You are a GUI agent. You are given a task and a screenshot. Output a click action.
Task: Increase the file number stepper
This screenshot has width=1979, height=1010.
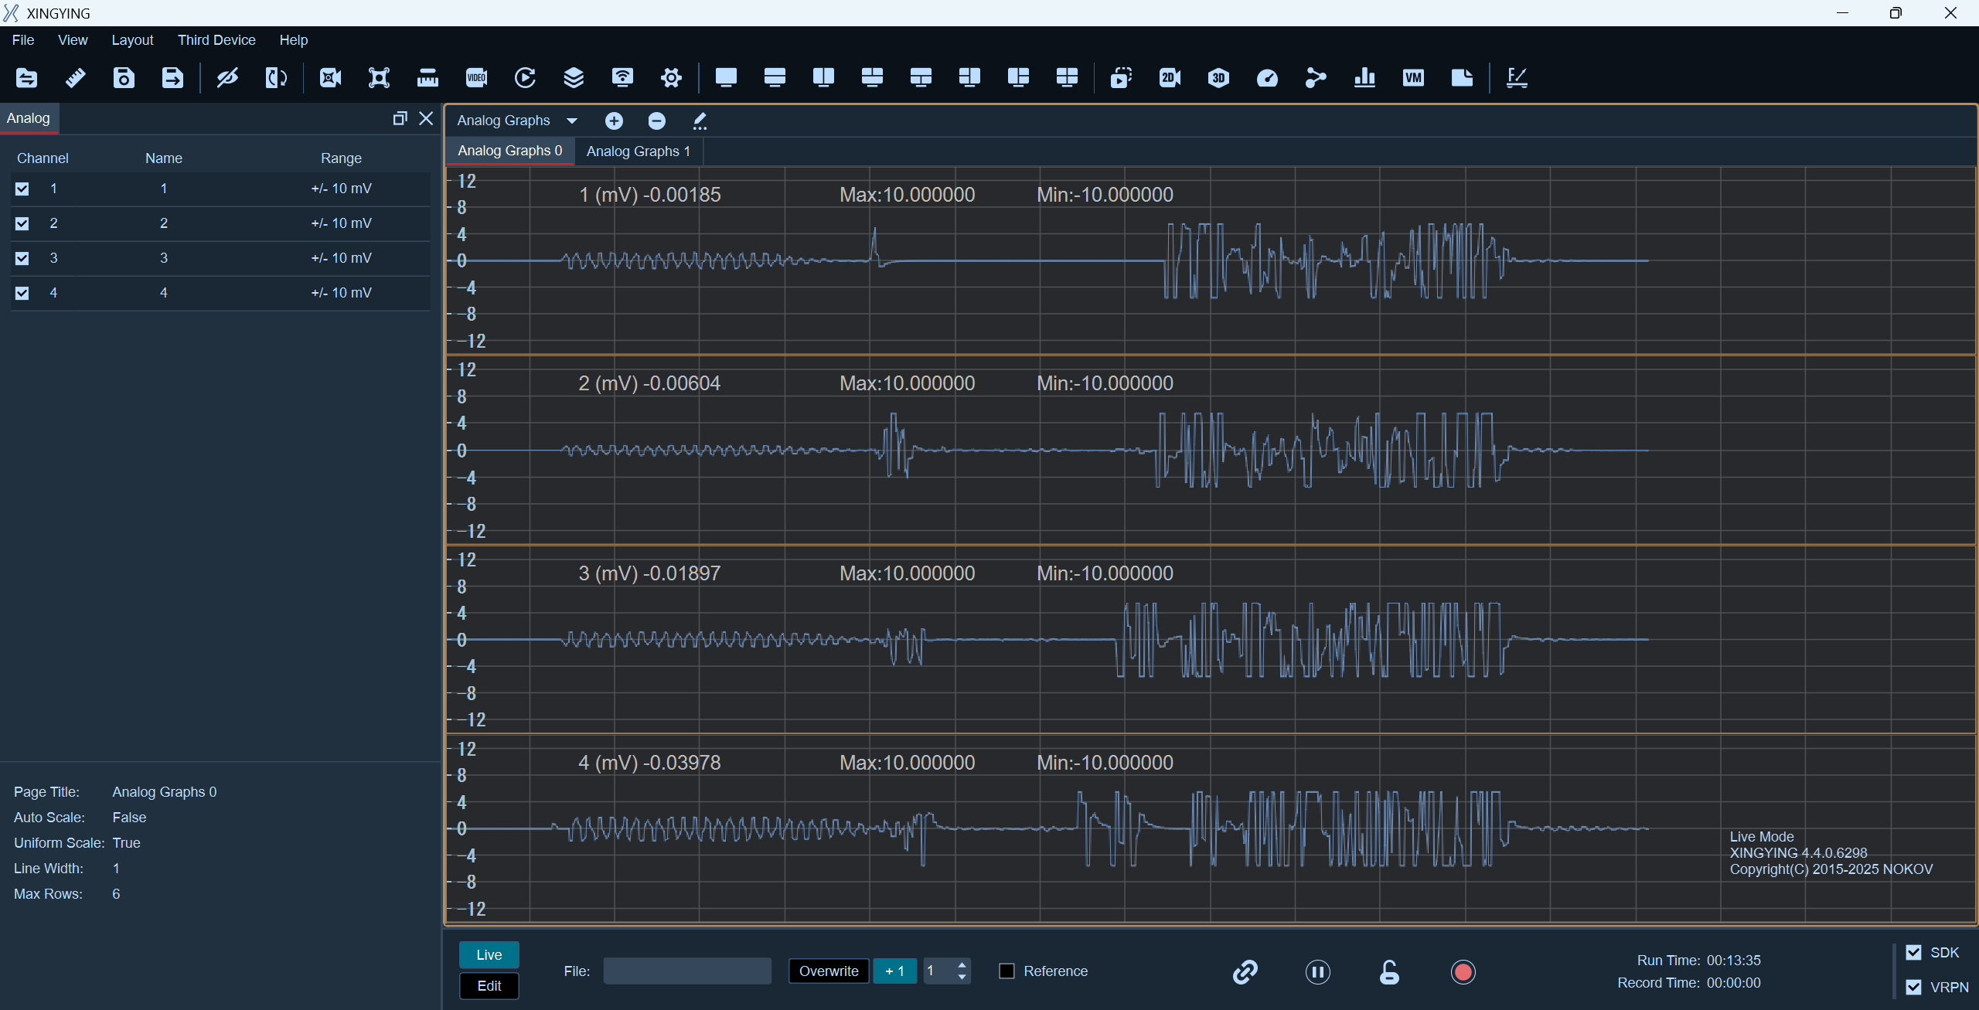pyautogui.click(x=962, y=965)
